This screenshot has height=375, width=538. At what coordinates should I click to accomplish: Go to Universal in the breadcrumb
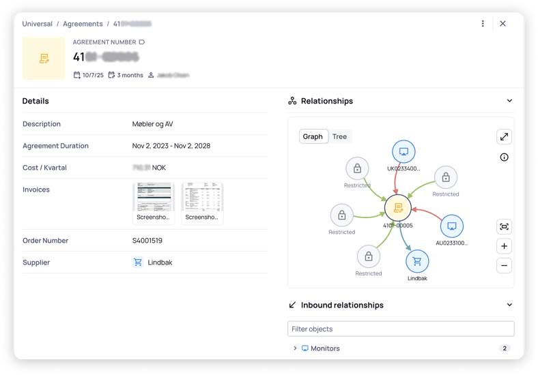tap(37, 24)
